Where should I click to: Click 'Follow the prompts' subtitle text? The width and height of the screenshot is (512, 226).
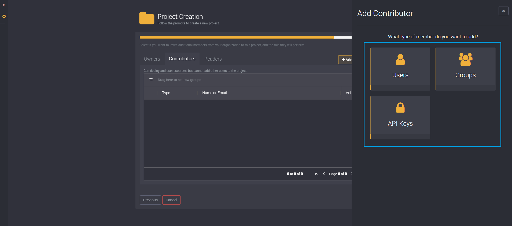[x=189, y=23]
